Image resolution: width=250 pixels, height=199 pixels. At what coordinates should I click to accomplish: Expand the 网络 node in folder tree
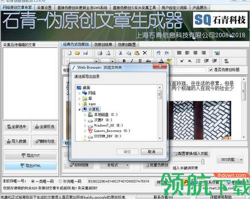point(79,93)
